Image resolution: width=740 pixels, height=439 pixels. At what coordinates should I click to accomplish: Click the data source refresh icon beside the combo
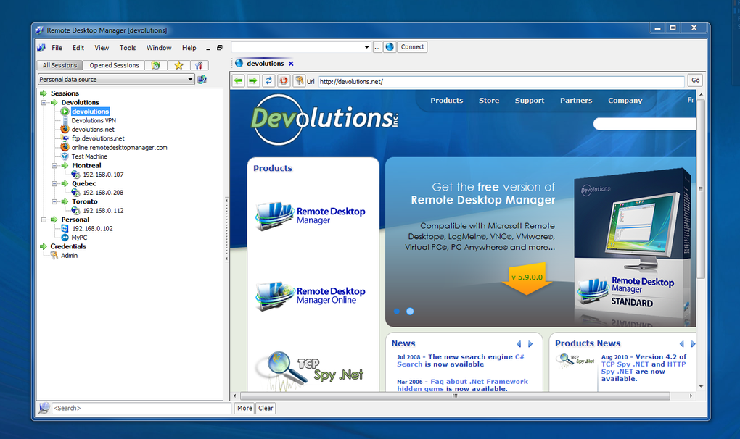tap(201, 79)
